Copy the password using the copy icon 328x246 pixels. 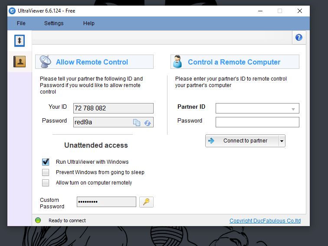pos(137,123)
